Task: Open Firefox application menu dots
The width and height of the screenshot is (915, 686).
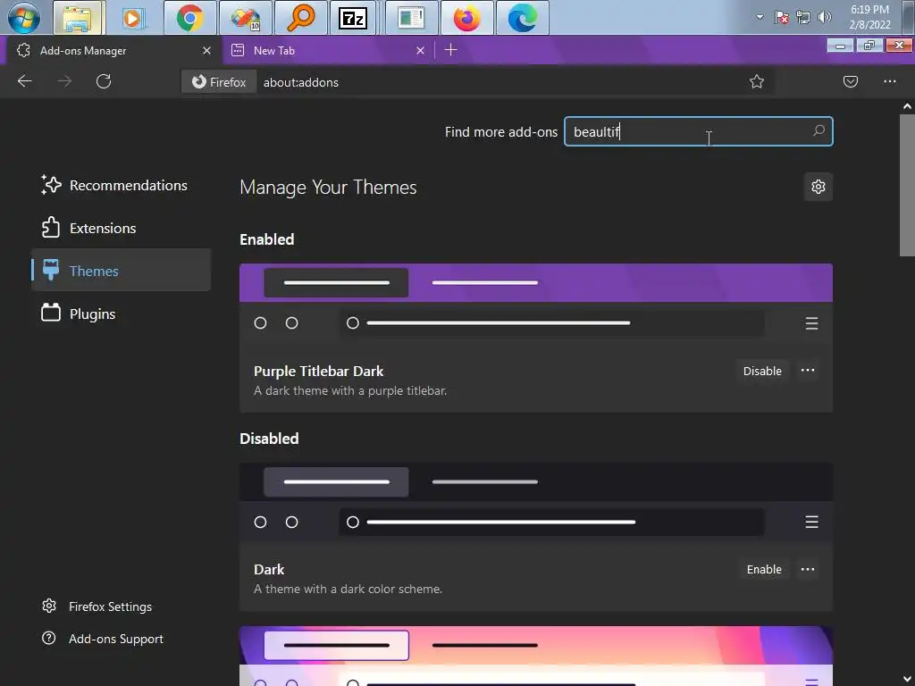Action: click(x=890, y=81)
